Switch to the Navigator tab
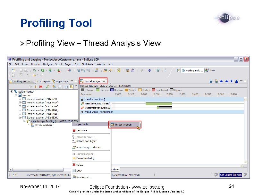 pos(43,81)
